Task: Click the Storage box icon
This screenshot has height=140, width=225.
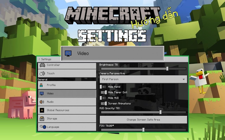Action: (x=42, y=118)
